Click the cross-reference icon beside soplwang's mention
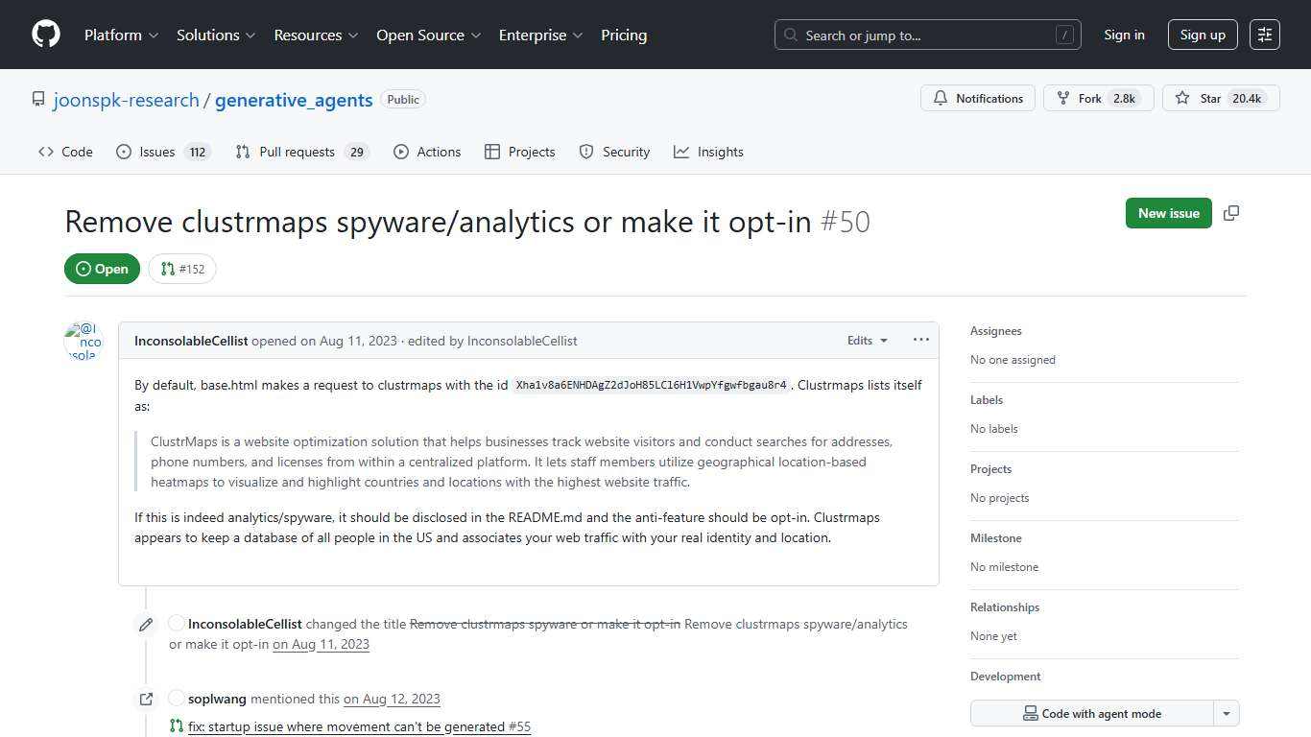The width and height of the screenshot is (1311, 737). coord(146,699)
